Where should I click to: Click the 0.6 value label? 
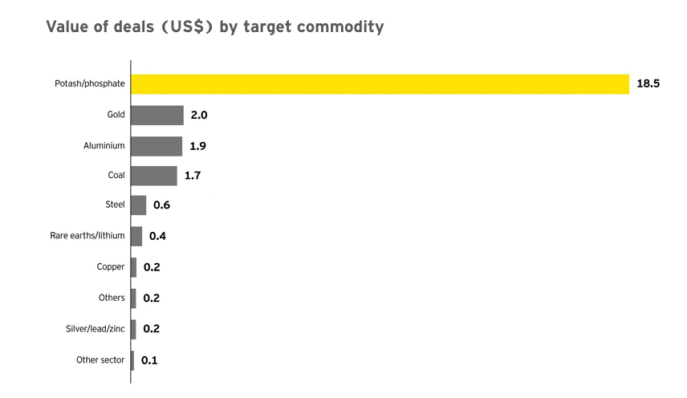point(161,205)
